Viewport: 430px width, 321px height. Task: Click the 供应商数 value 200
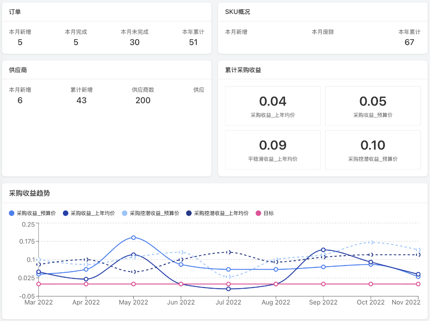pos(143,100)
